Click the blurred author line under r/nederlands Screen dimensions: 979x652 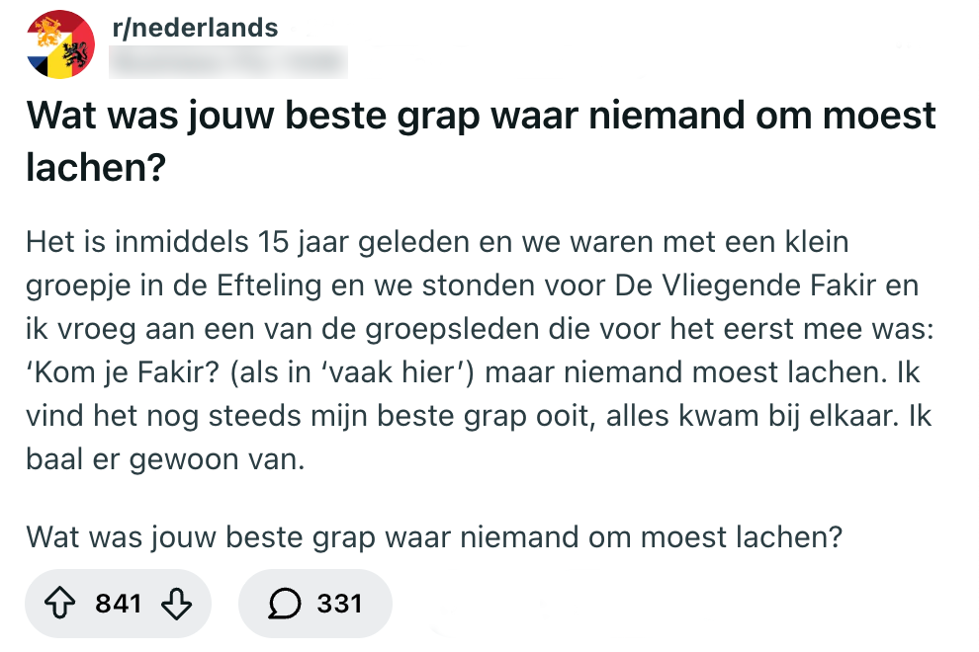point(227,63)
